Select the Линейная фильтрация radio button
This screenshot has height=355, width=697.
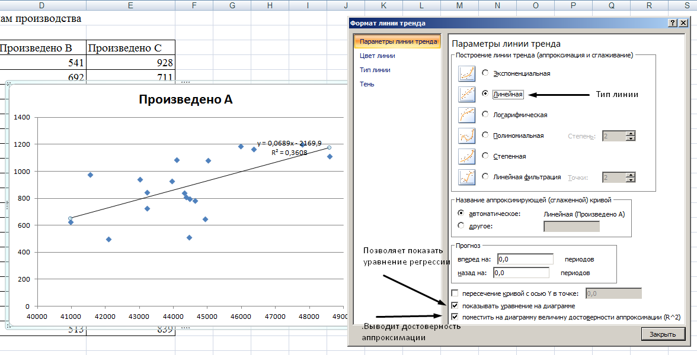(485, 176)
